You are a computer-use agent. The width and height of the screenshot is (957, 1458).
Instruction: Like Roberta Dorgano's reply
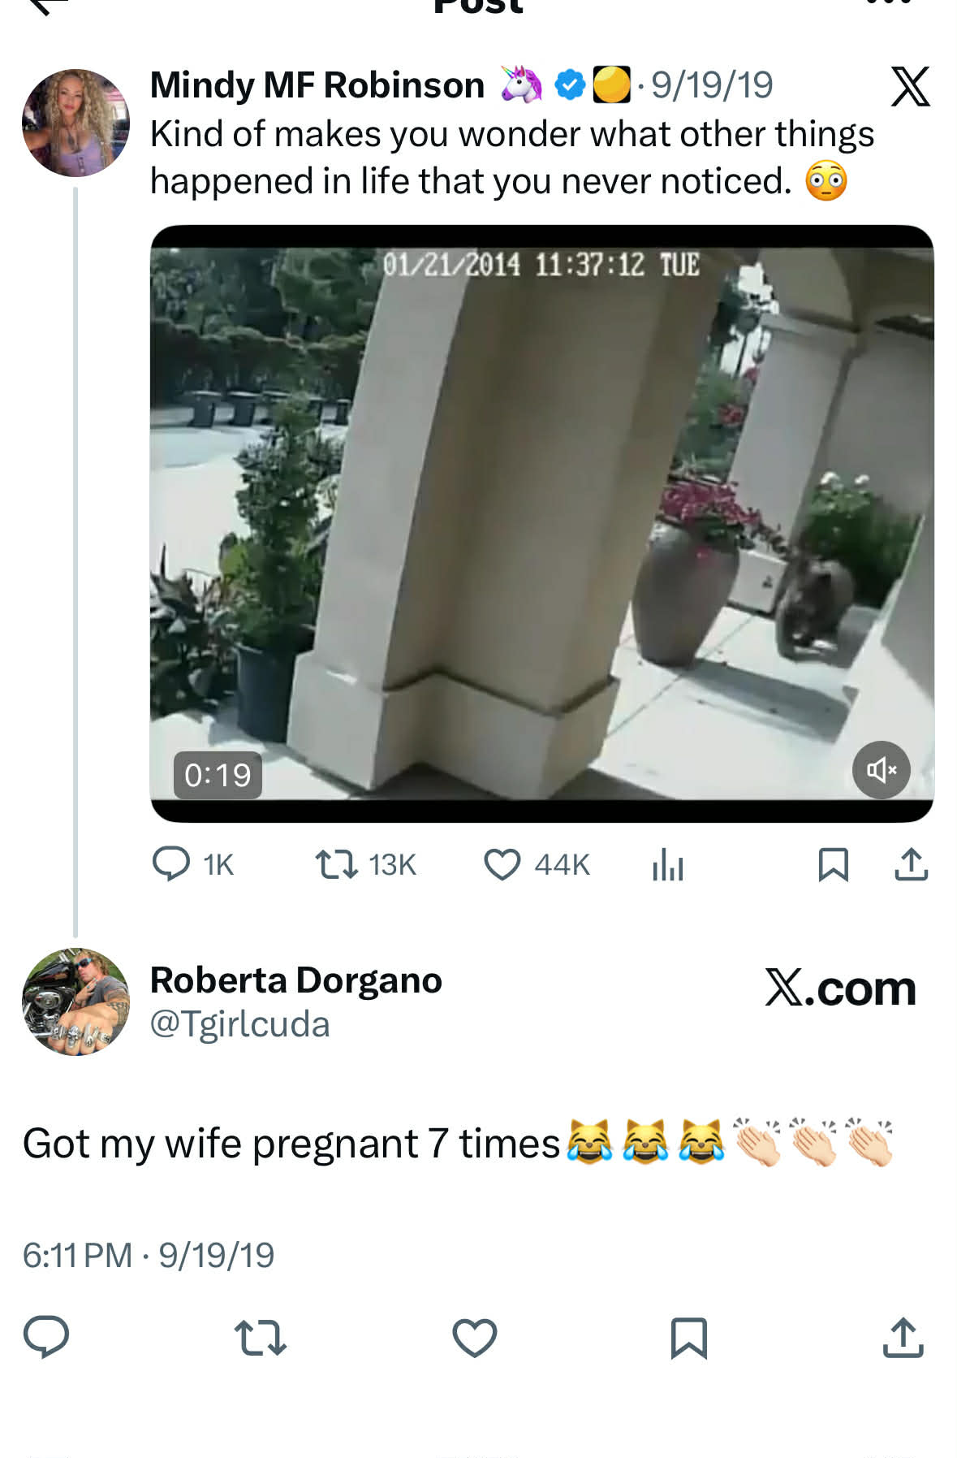pyautogui.click(x=474, y=1337)
